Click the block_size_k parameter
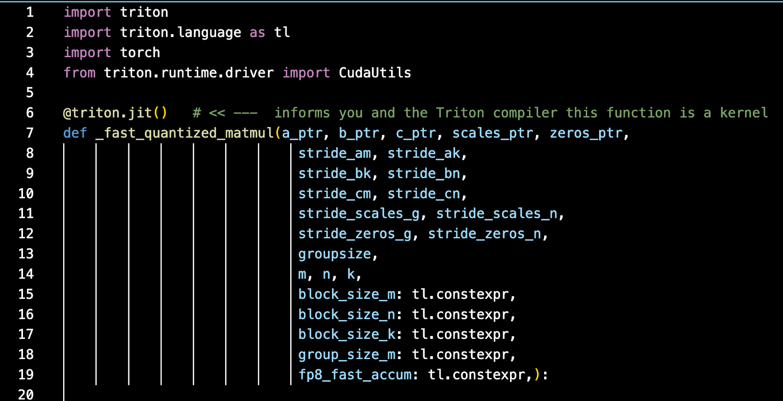The height and width of the screenshot is (401, 783). pyautogui.click(x=347, y=334)
